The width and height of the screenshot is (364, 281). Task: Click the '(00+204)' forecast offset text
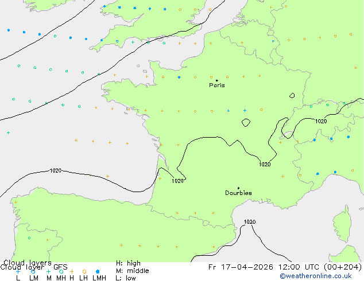pos(343,267)
